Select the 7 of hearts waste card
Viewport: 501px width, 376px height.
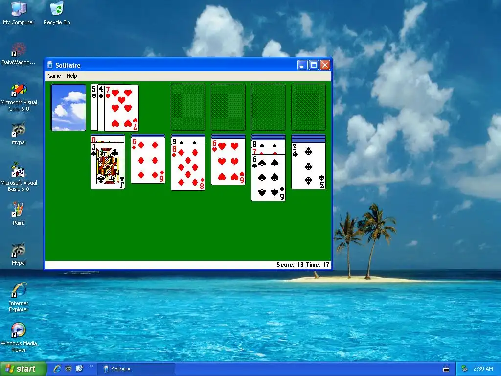[x=121, y=108]
